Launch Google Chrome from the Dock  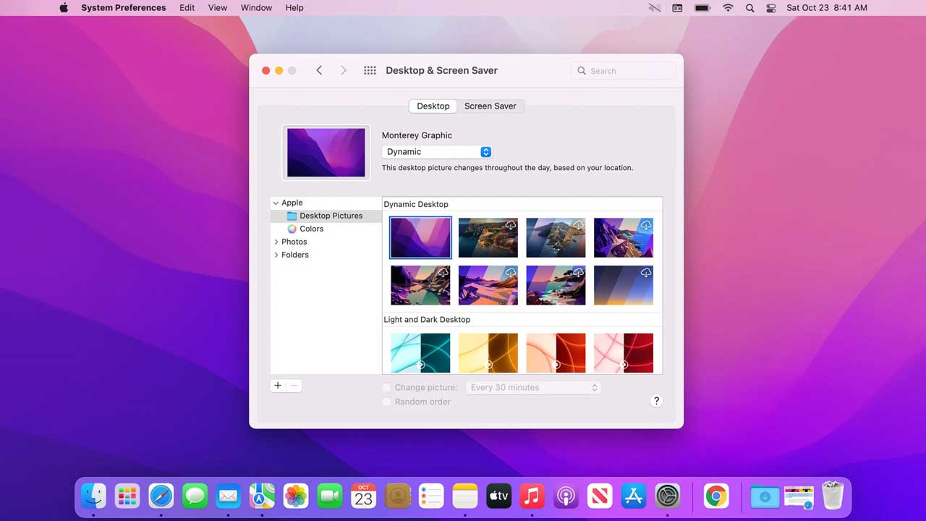tap(715, 496)
